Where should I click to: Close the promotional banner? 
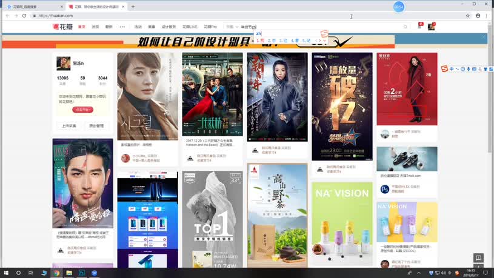point(484,37)
